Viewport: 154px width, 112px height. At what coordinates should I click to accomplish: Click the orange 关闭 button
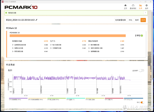click(x=143, y=20)
